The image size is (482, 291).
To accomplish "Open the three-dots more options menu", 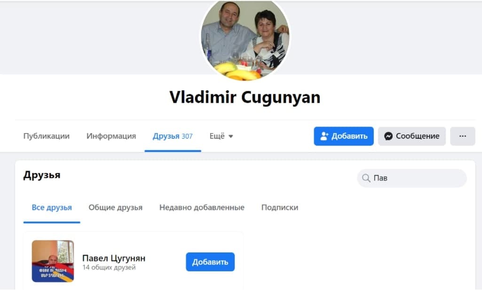I will (463, 136).
